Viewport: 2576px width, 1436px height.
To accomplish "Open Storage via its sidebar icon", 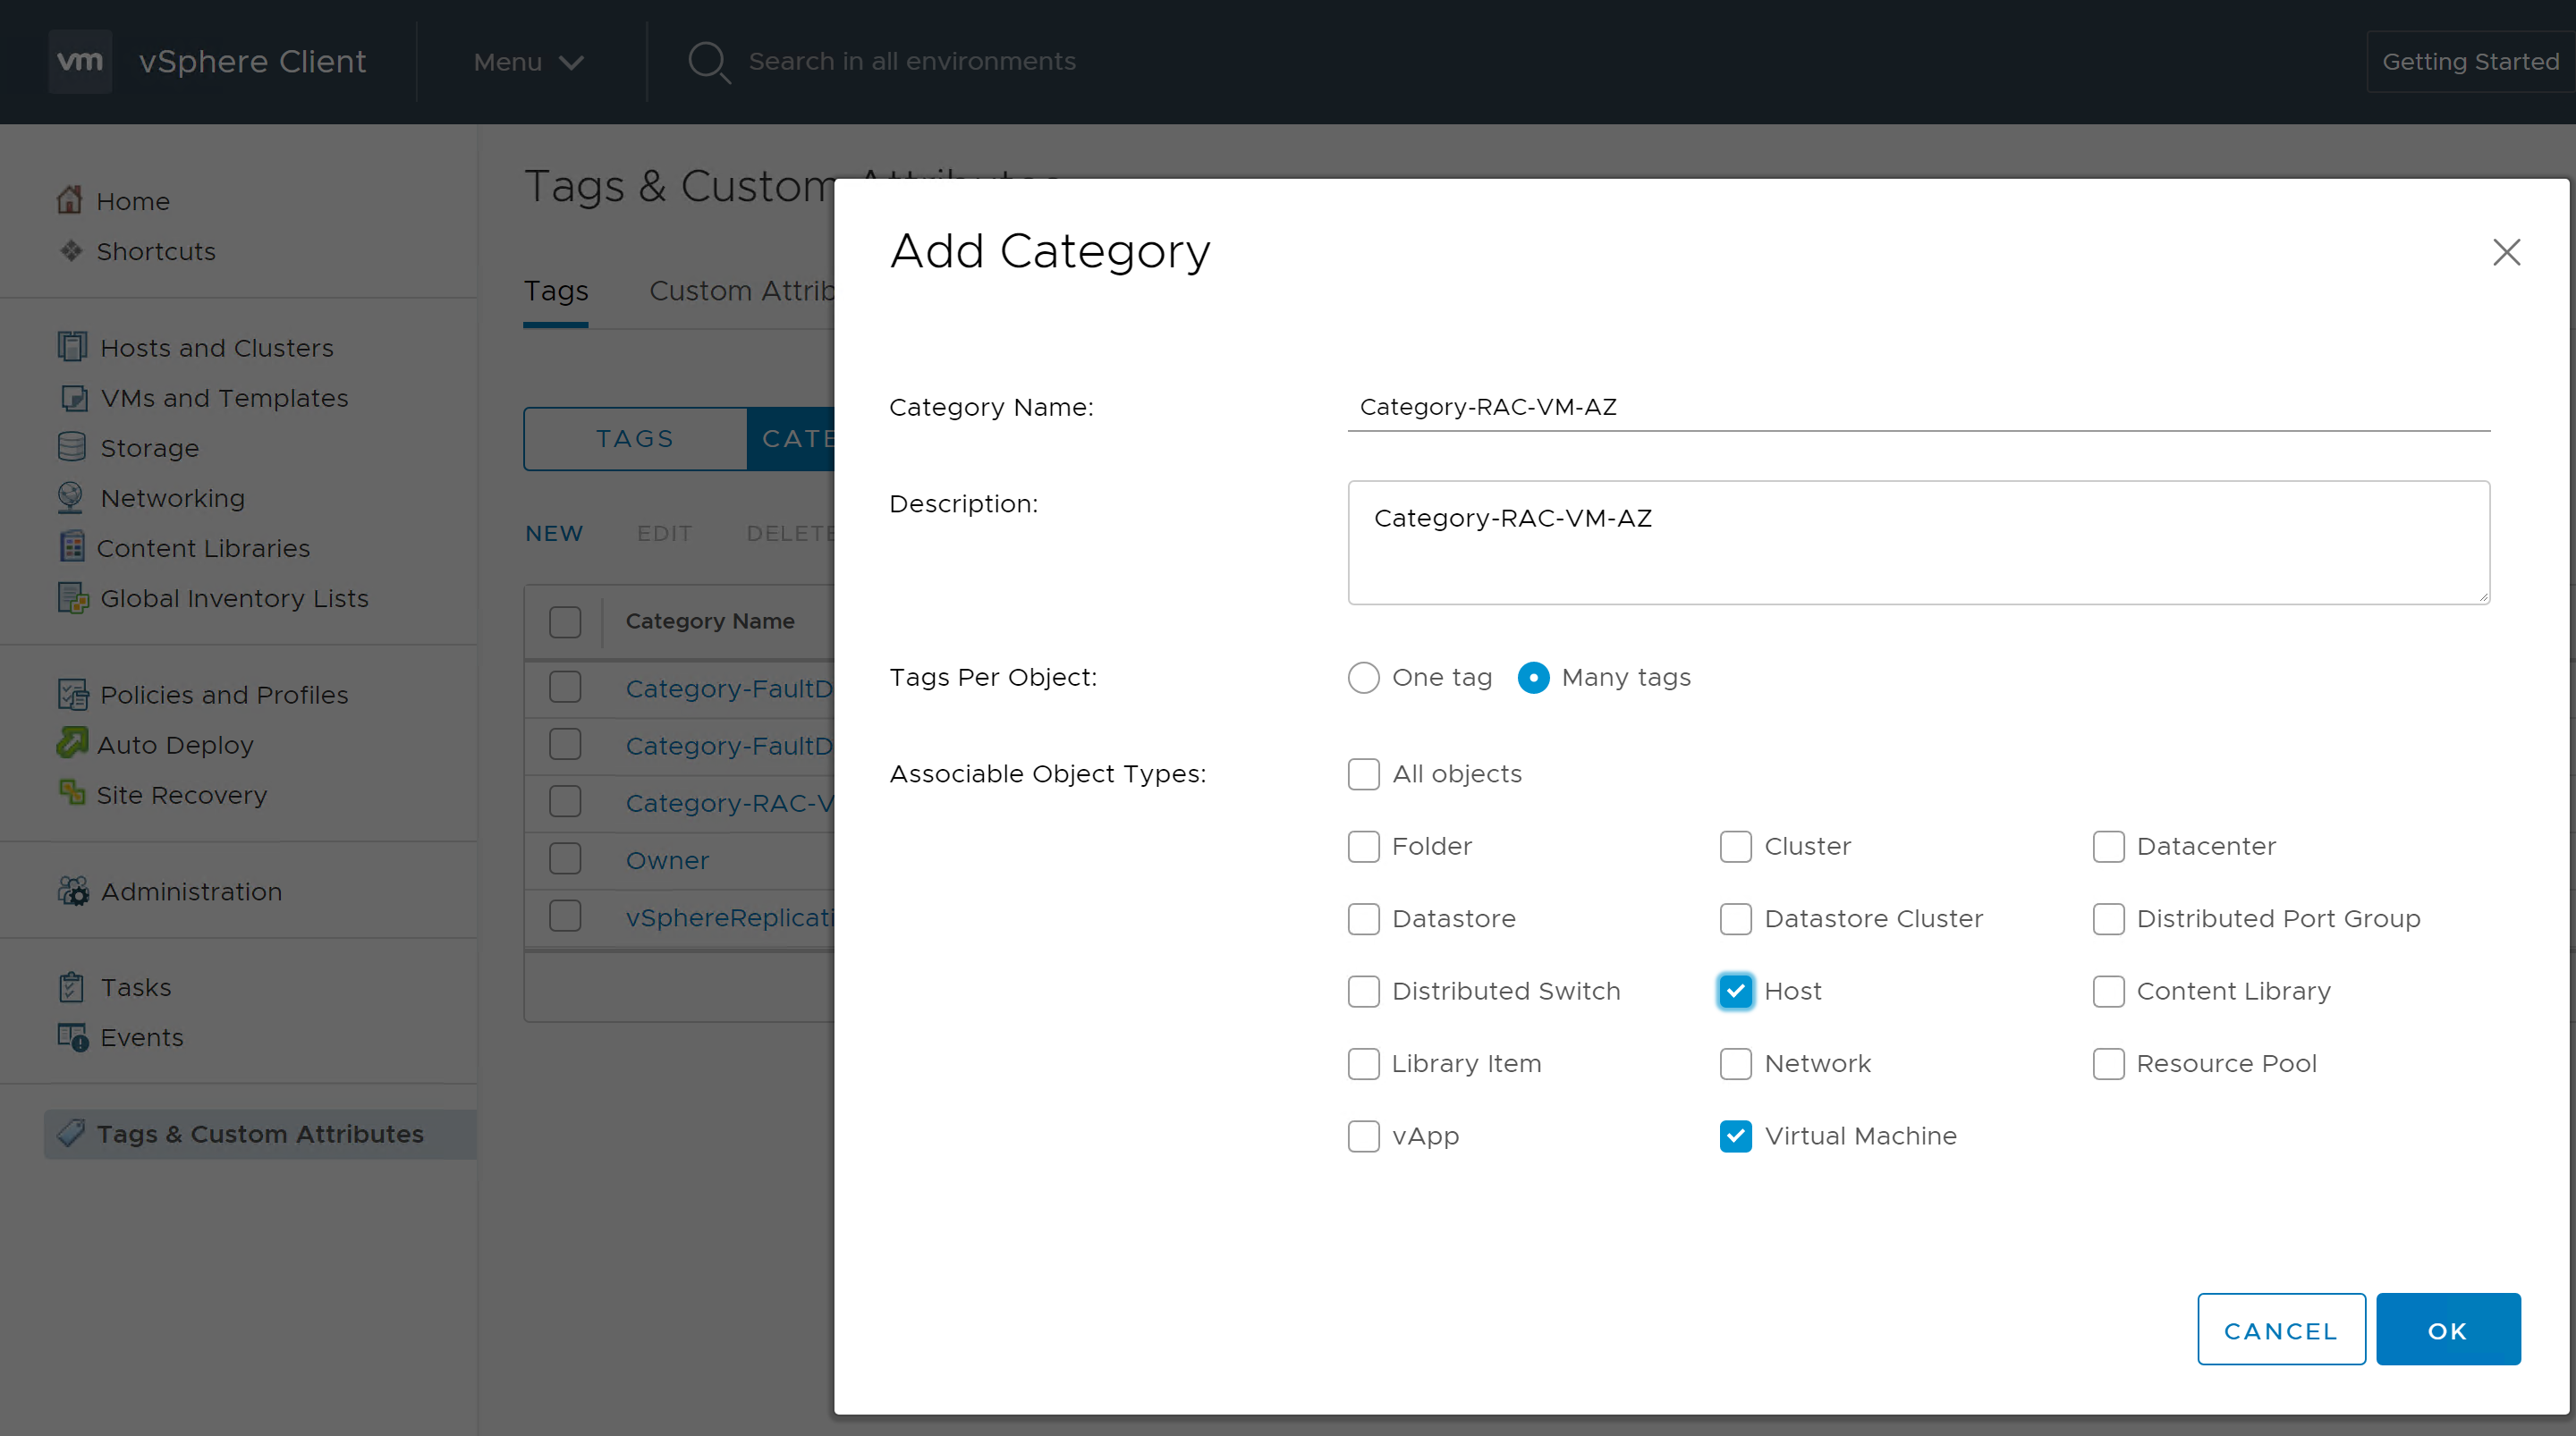I will tap(72, 447).
